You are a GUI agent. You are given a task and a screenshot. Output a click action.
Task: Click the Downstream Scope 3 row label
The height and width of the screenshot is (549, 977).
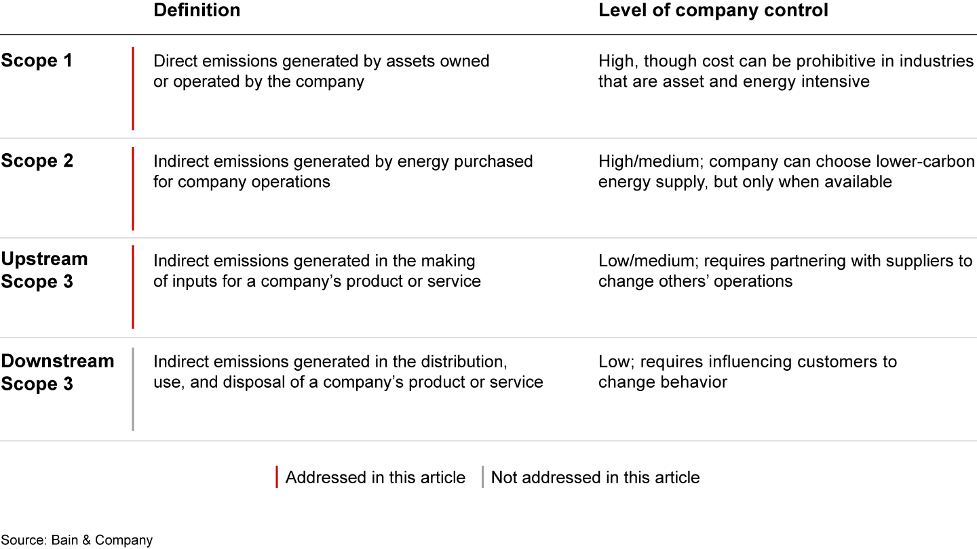pos(57,371)
